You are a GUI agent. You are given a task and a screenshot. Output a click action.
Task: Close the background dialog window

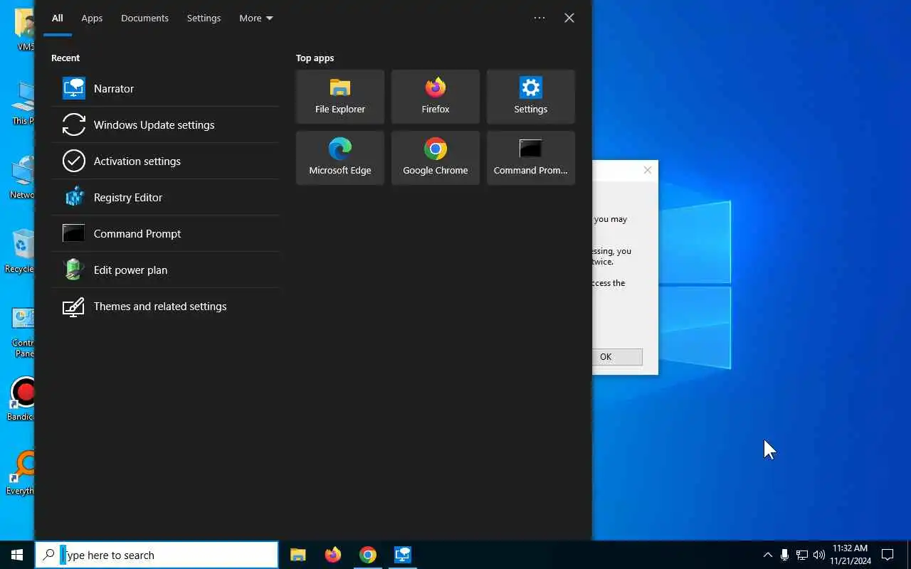pyautogui.click(x=647, y=170)
